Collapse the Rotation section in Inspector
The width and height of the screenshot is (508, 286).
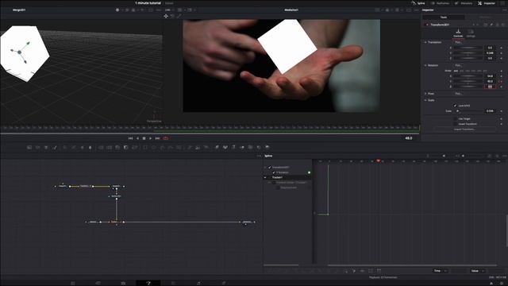tap(425, 65)
